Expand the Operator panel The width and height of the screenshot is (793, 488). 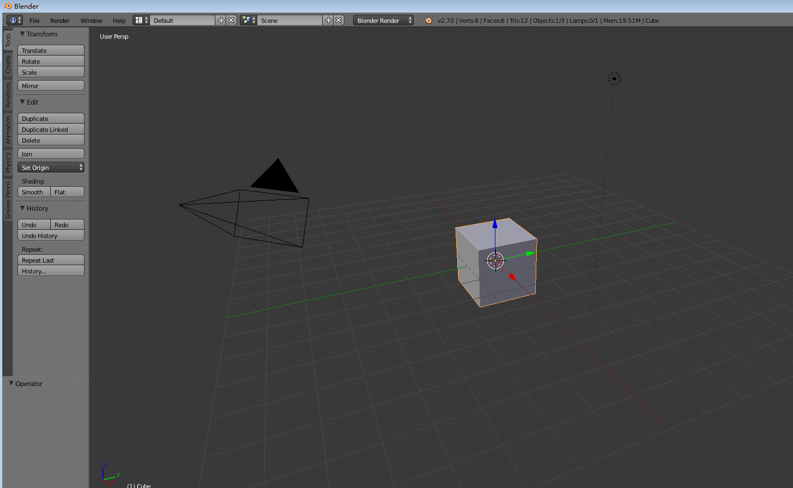pyautogui.click(x=11, y=383)
